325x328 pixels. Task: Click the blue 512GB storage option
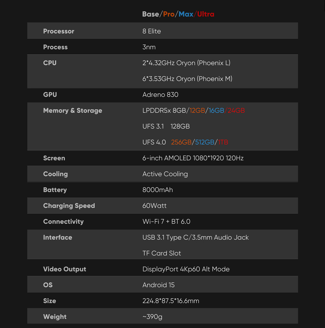(x=205, y=142)
